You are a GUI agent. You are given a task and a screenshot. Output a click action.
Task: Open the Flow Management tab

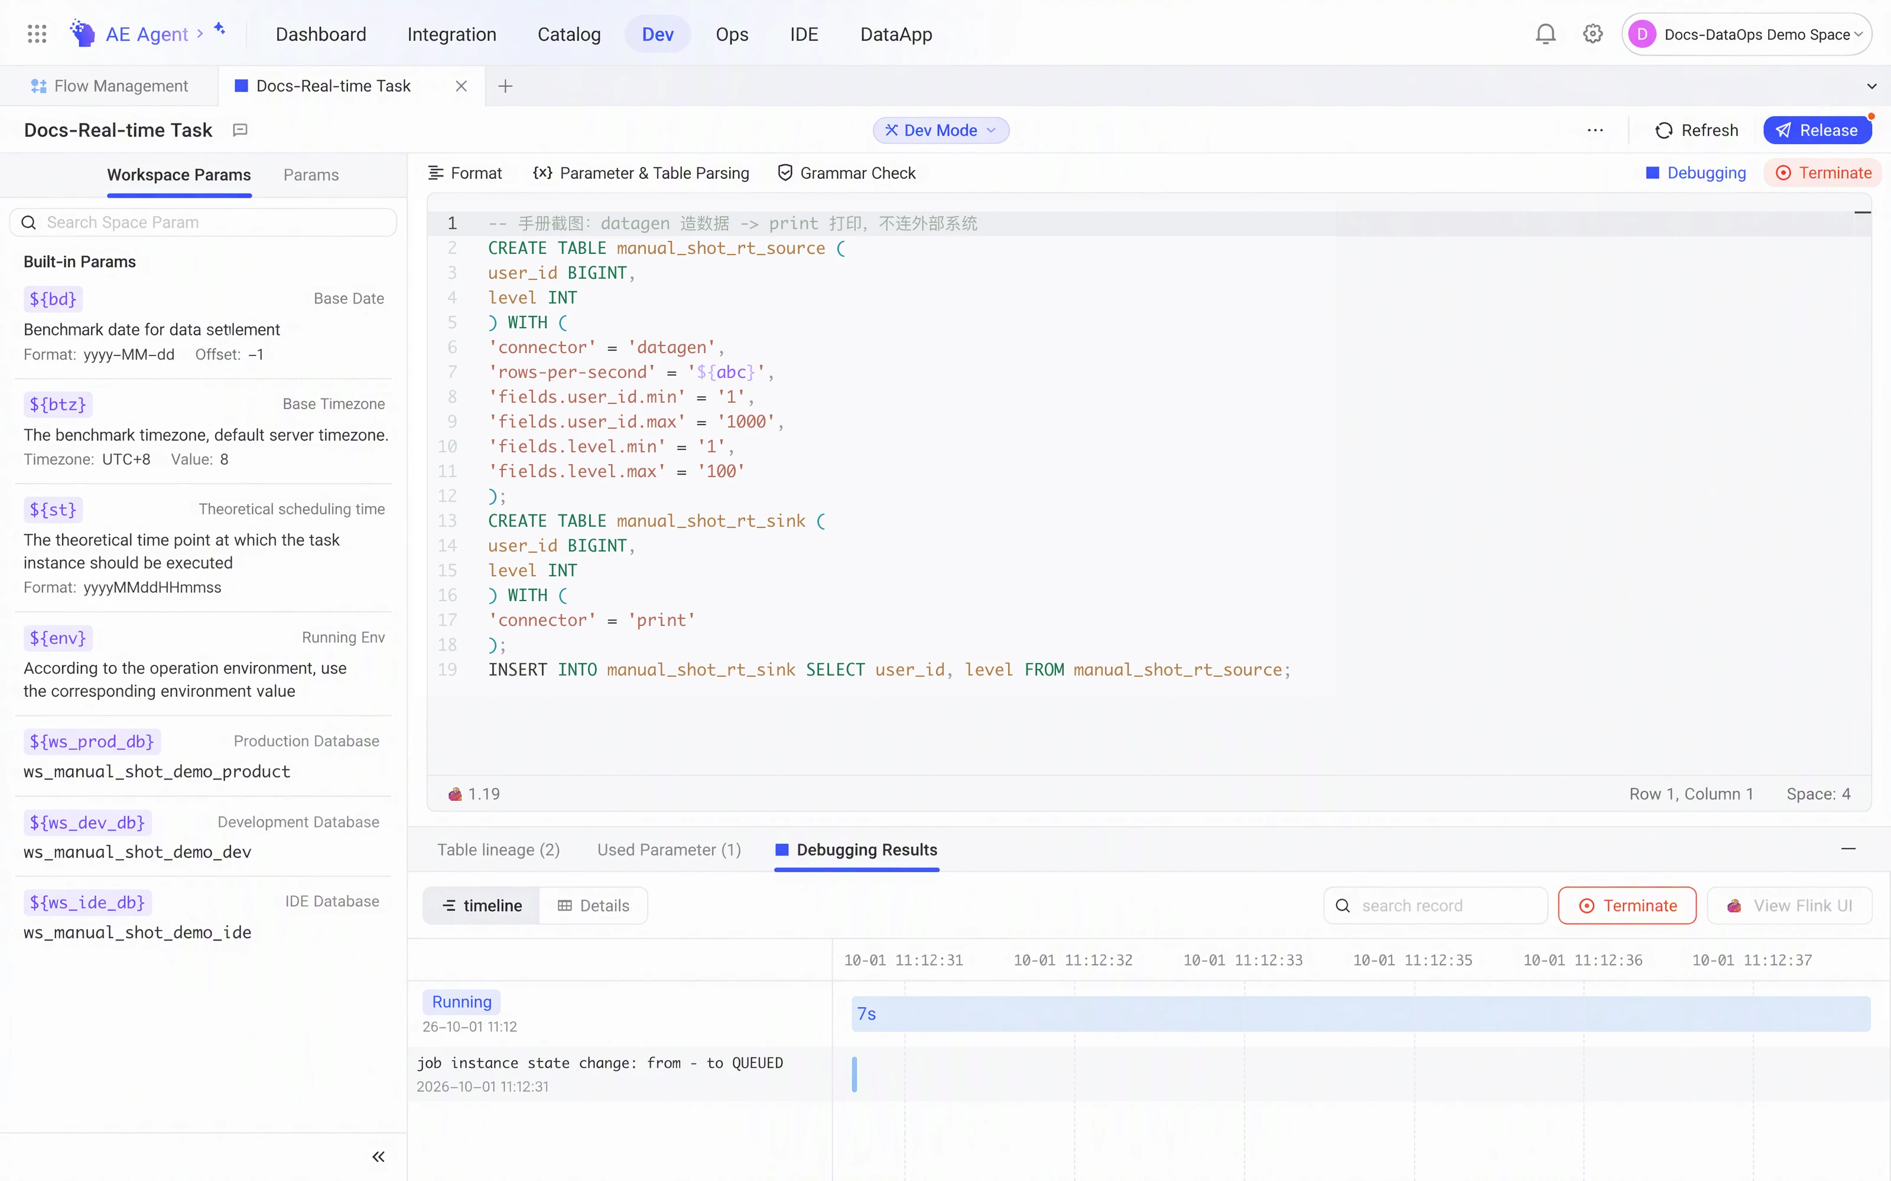coord(109,86)
